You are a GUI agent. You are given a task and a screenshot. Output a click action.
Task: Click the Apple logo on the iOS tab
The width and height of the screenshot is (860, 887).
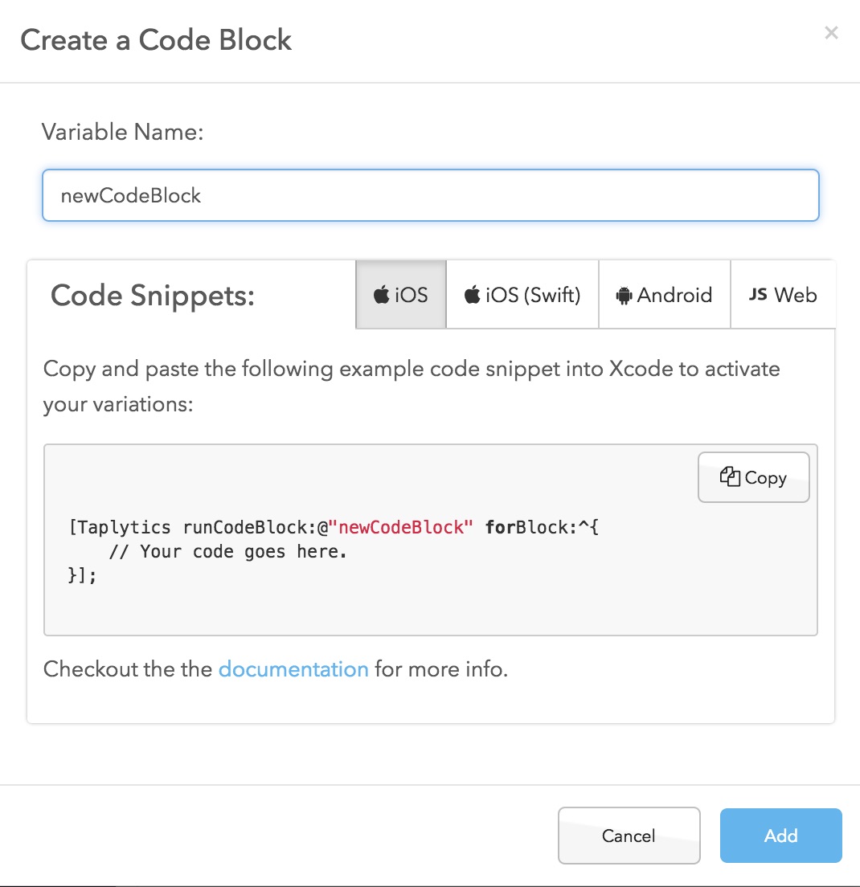tap(382, 295)
